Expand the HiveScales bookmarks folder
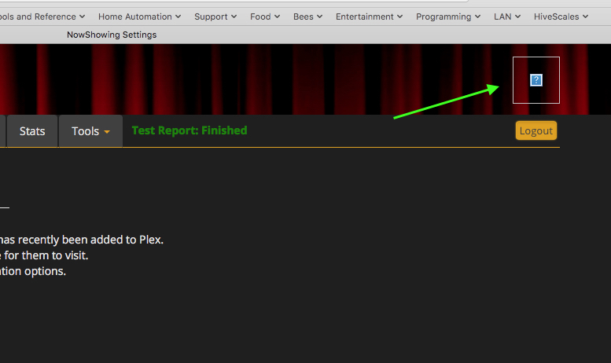 tap(561, 16)
